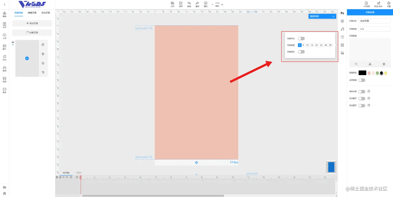Toggle the 锁定翻页 lock page-turn switch
The height and width of the screenshot is (197, 393).
(362, 106)
